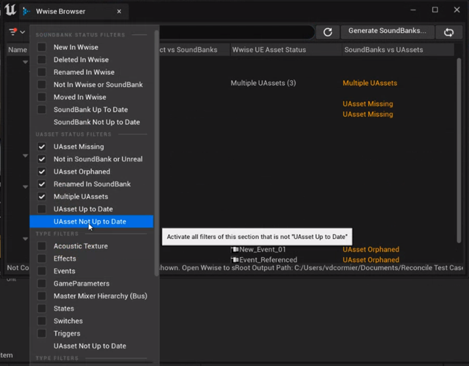Click the Generate SoundBanks button
The image size is (469, 366).
(387, 31)
